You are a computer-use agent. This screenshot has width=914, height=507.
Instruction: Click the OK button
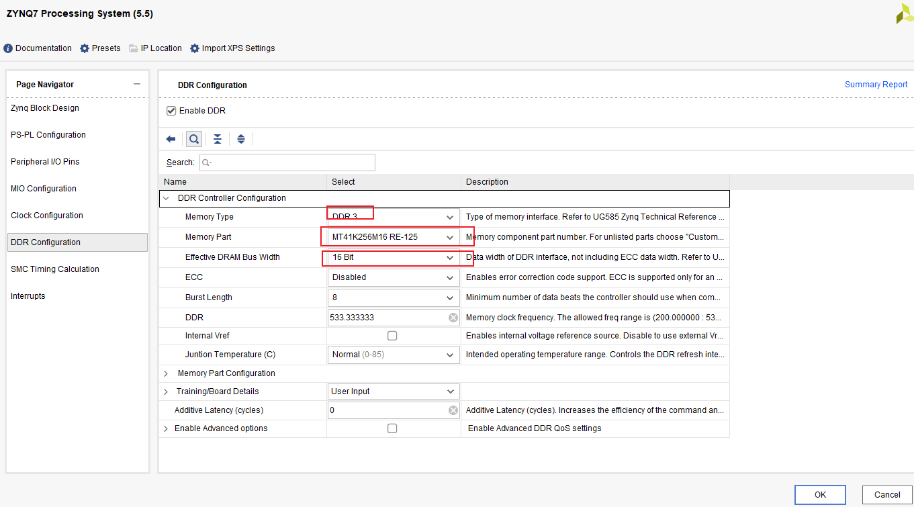tap(820, 495)
